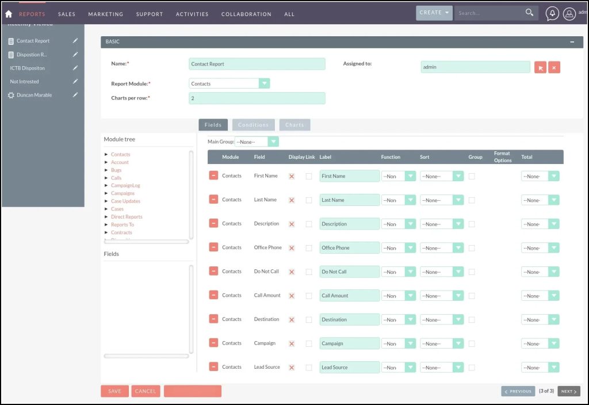Click the home icon in navbar
This screenshot has height=405, width=589.
click(9, 14)
